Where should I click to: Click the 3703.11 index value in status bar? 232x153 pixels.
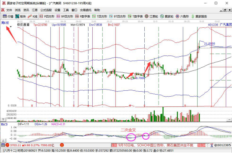16,145
